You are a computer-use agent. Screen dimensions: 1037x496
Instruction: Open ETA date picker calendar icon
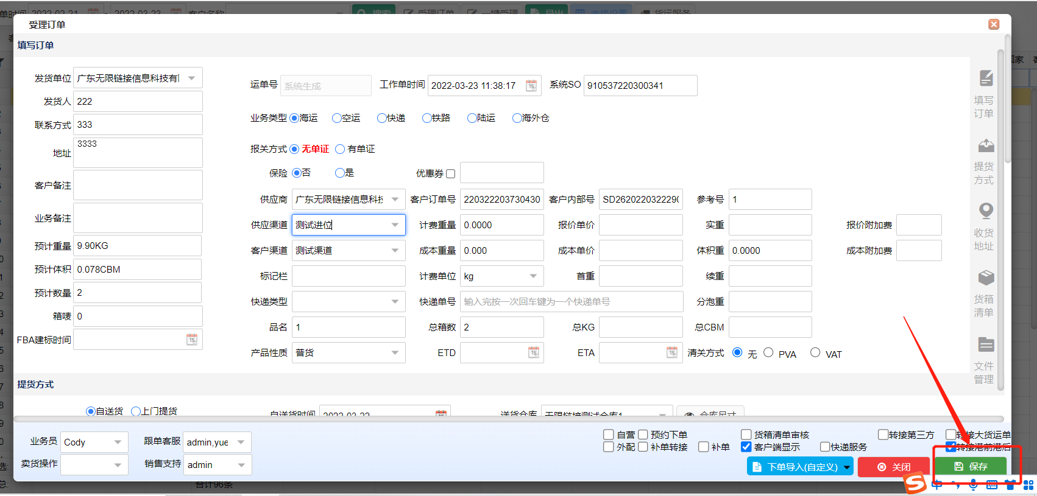(672, 352)
